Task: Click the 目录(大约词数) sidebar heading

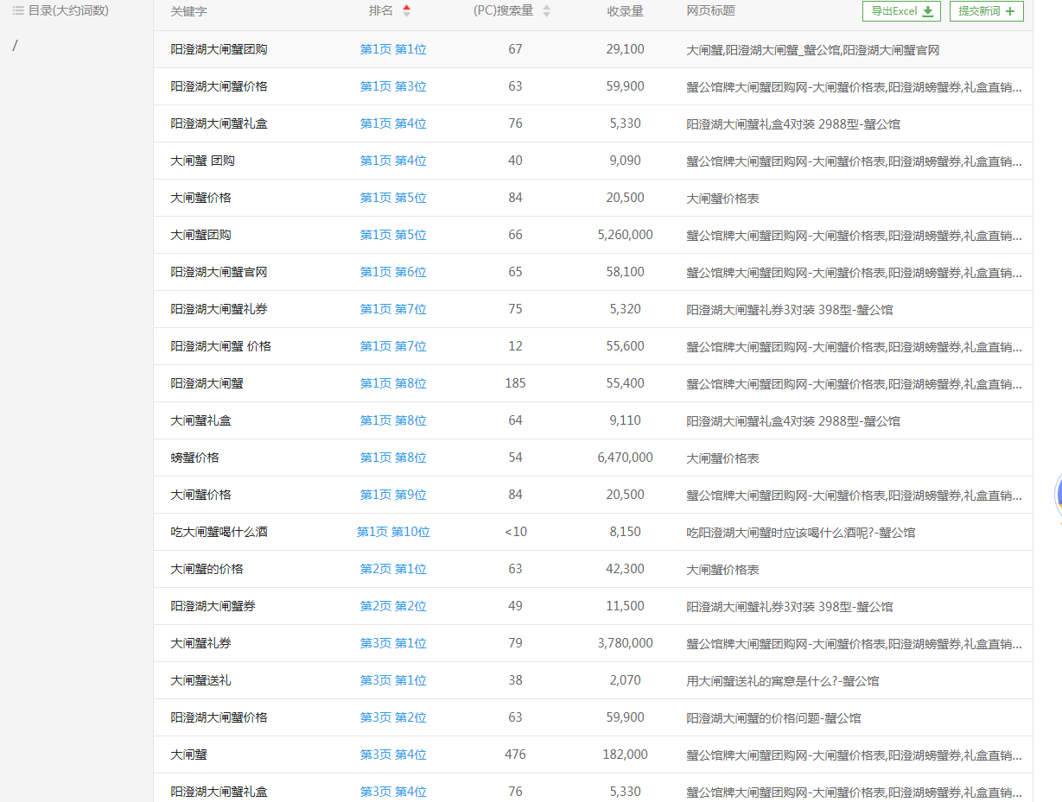Action: (x=68, y=11)
